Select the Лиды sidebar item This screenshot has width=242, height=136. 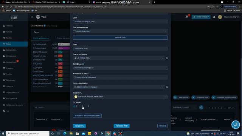click(14, 44)
